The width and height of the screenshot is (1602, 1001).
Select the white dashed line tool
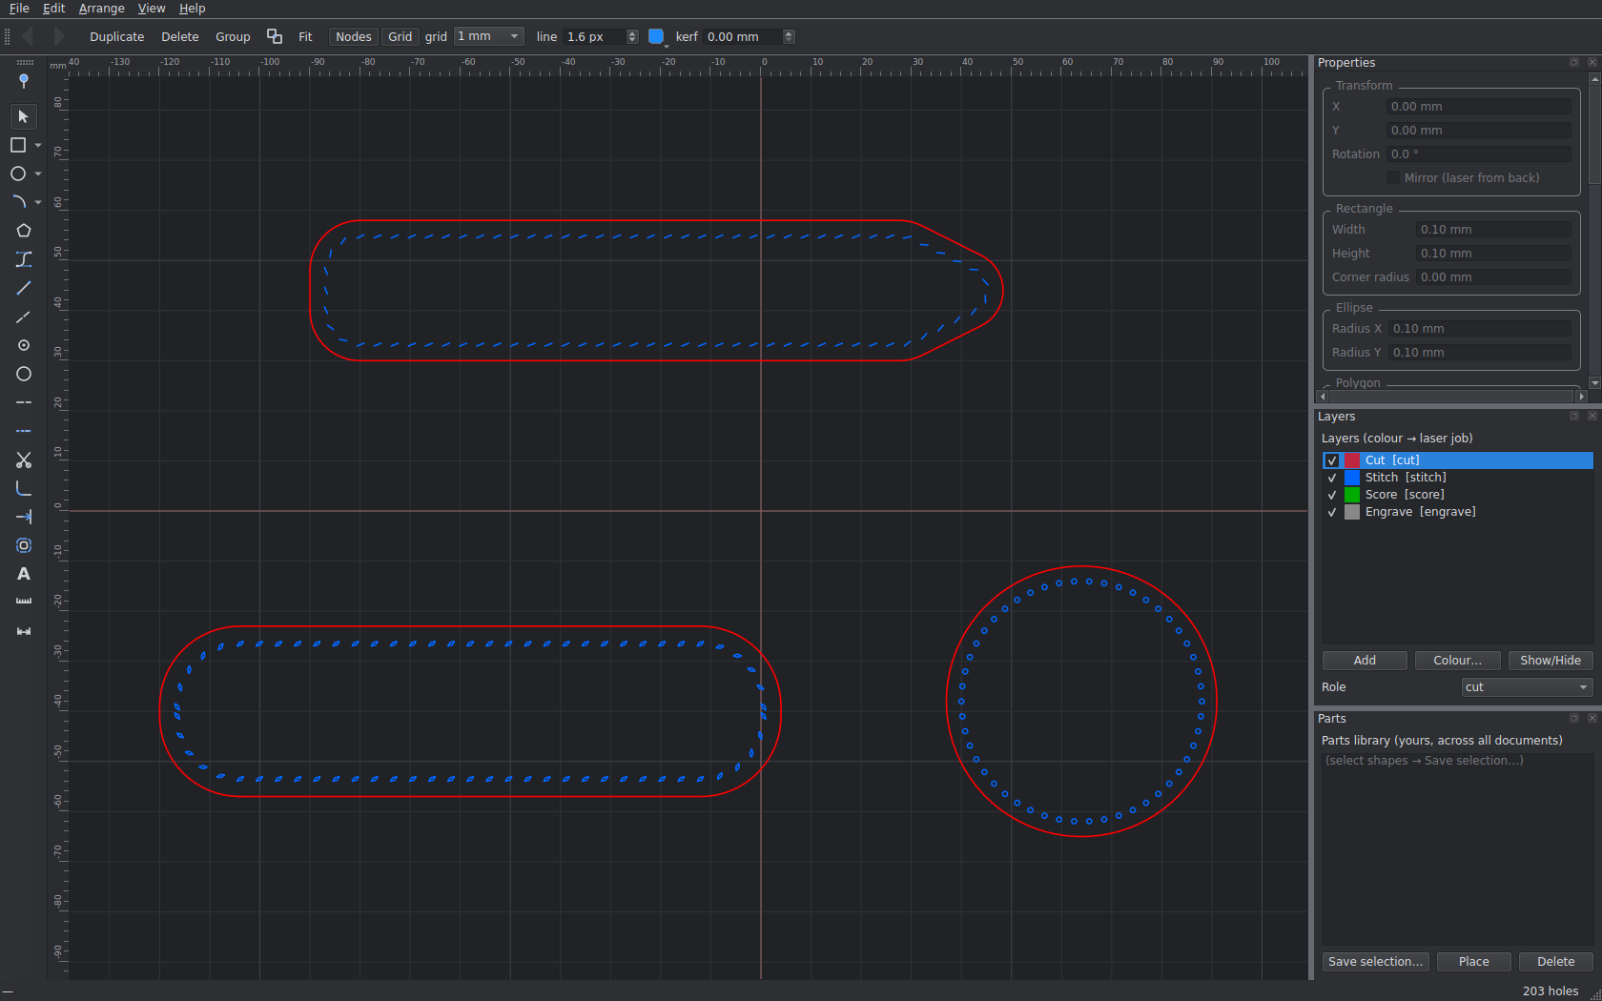[24, 402]
